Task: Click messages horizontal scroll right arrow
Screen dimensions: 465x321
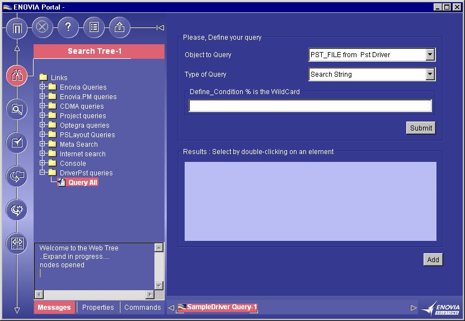Action: pyautogui.click(x=150, y=295)
